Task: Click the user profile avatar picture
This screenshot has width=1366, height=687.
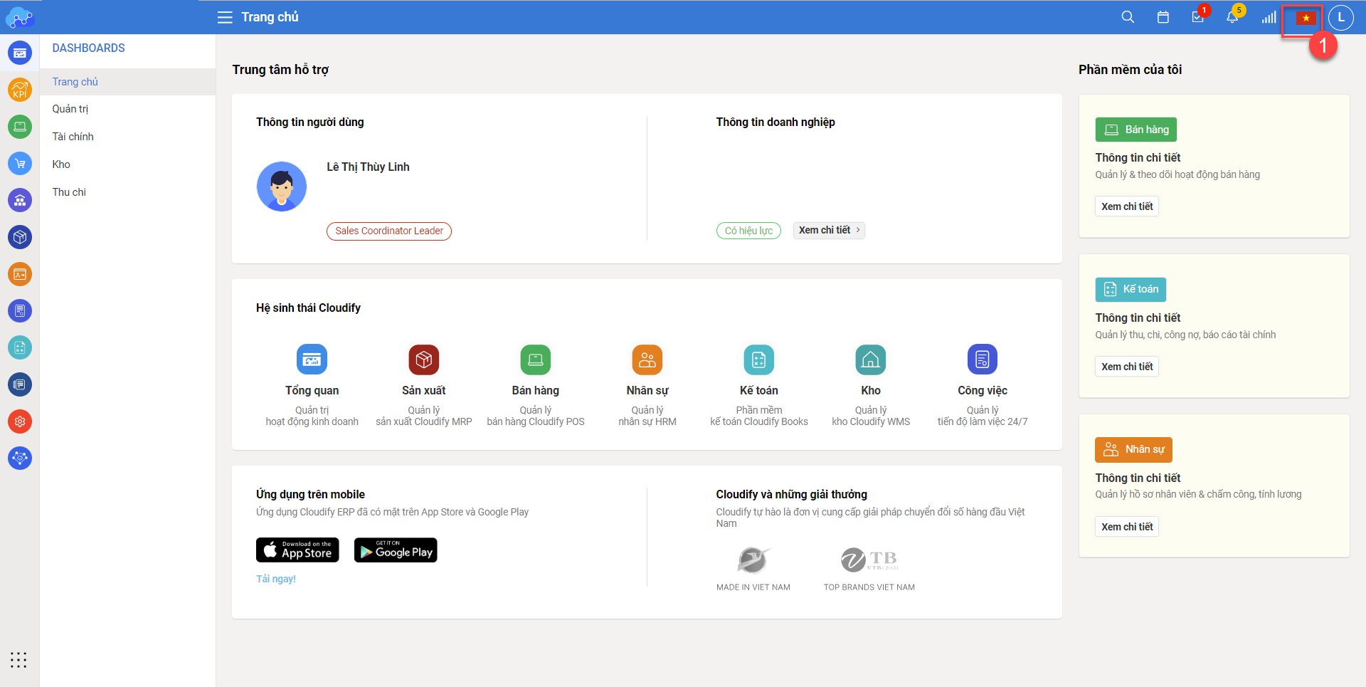Action: [x=282, y=187]
